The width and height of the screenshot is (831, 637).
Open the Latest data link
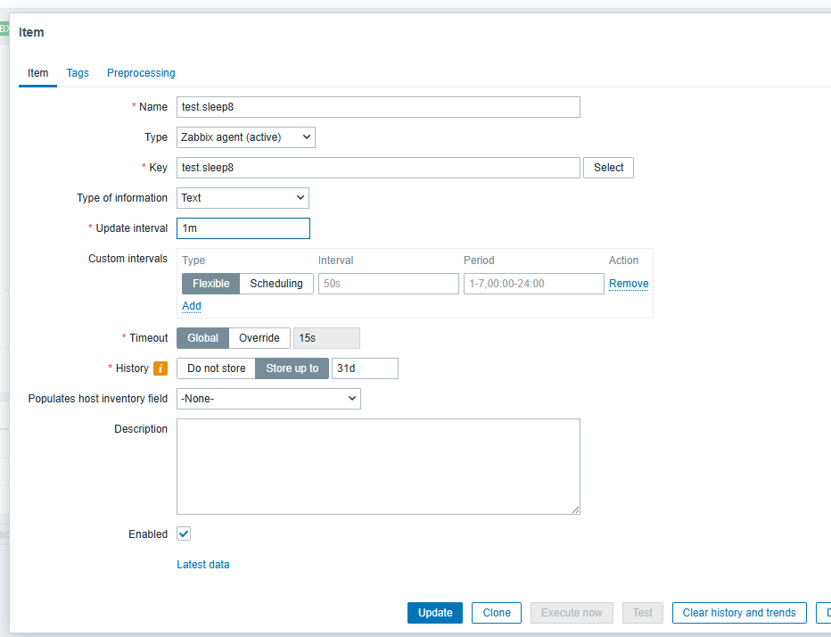[203, 565]
